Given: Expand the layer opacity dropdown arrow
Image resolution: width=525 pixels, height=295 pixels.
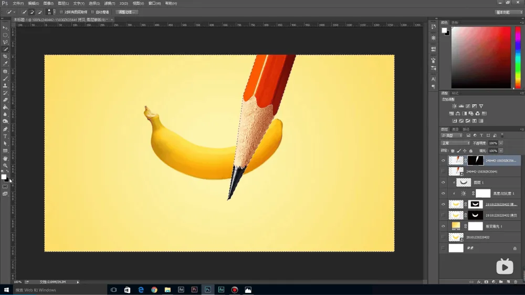Looking at the screenshot, I should [501, 143].
